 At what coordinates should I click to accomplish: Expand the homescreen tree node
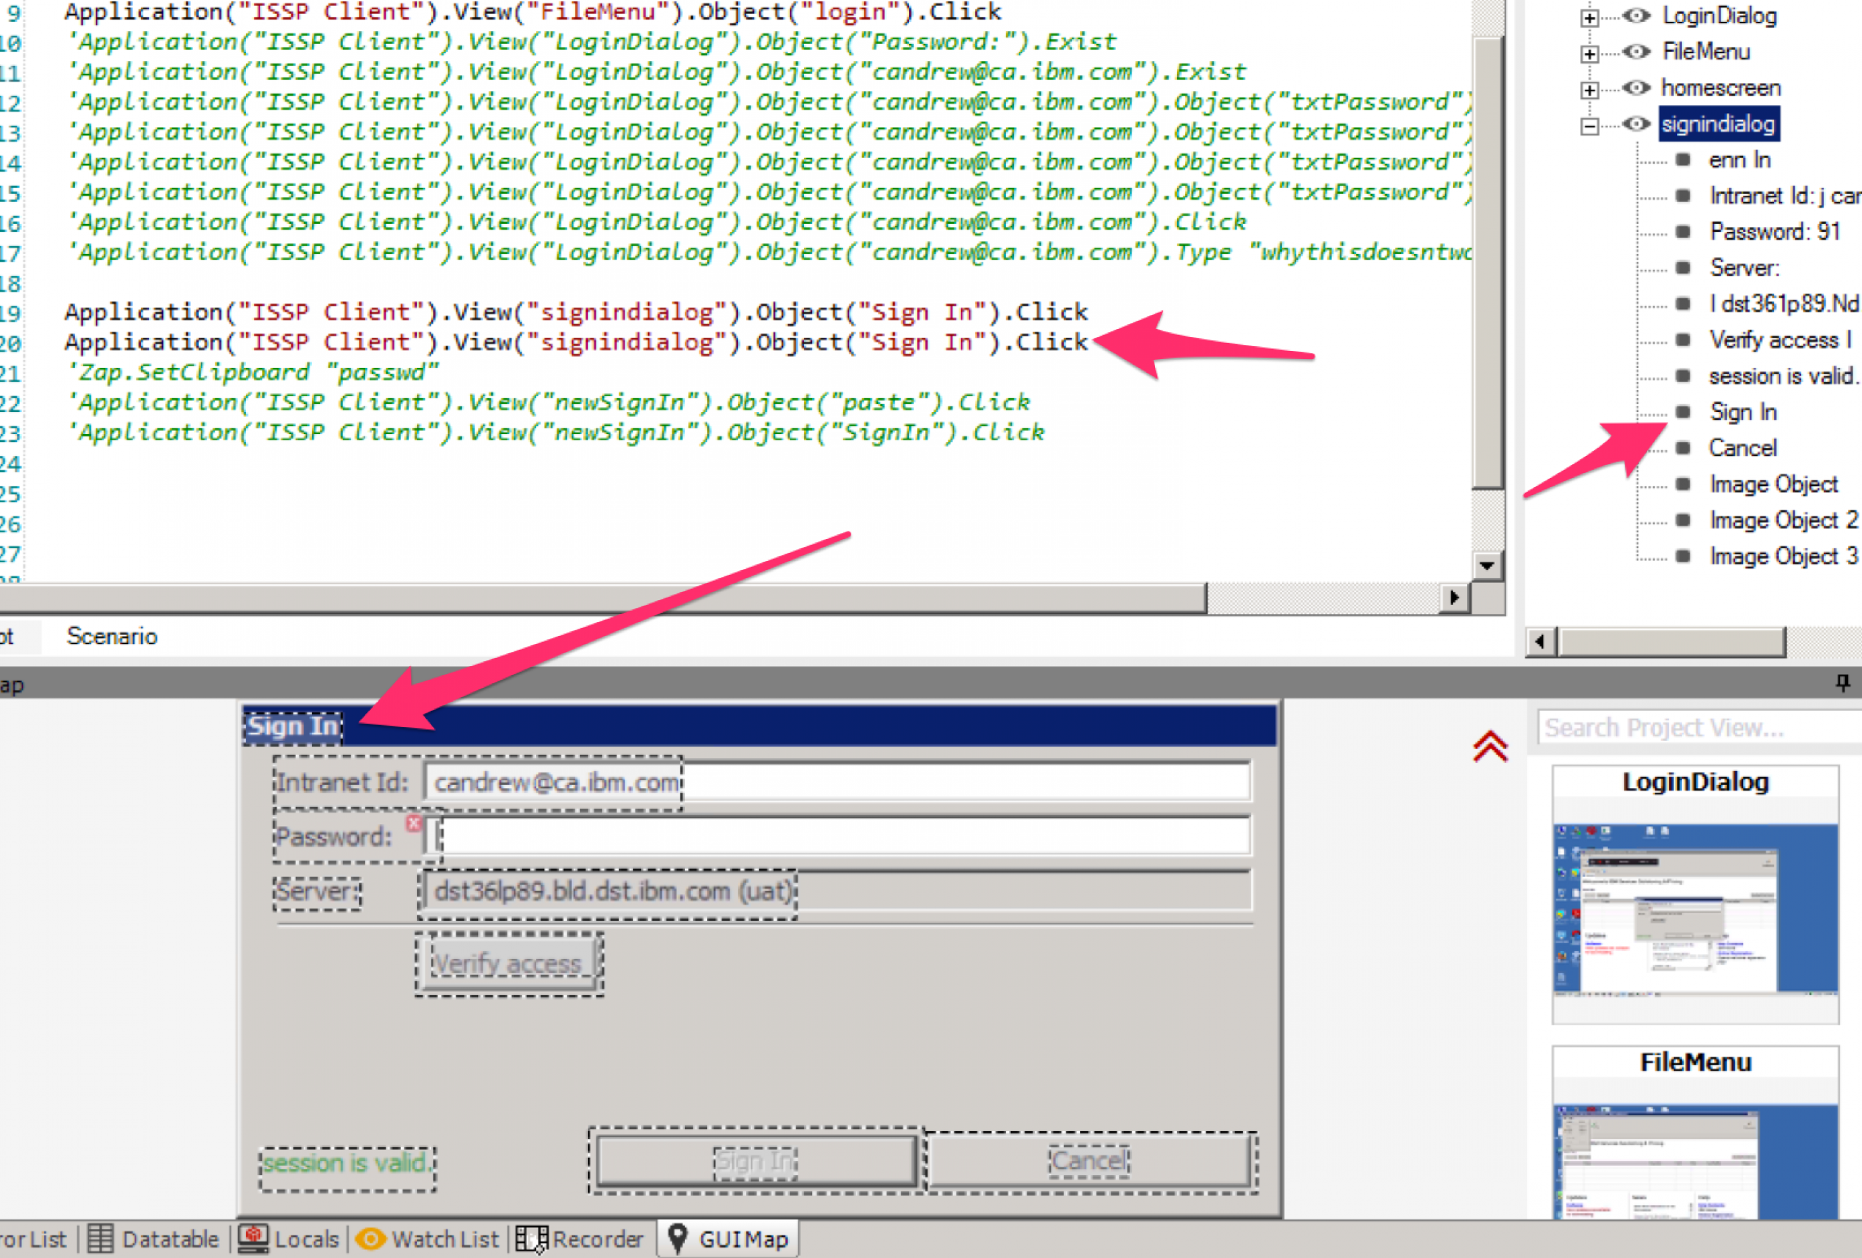(x=1589, y=90)
